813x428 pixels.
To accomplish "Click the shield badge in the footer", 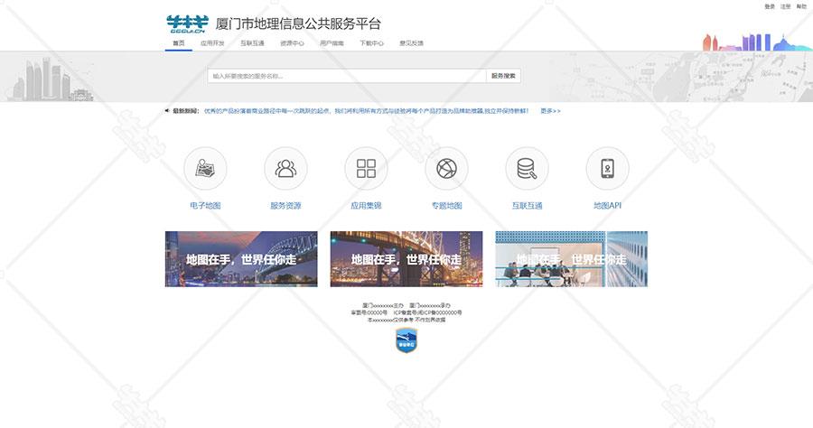I will (x=406, y=340).
